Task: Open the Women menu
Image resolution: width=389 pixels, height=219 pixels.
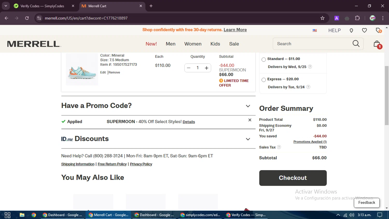Action: (x=193, y=44)
